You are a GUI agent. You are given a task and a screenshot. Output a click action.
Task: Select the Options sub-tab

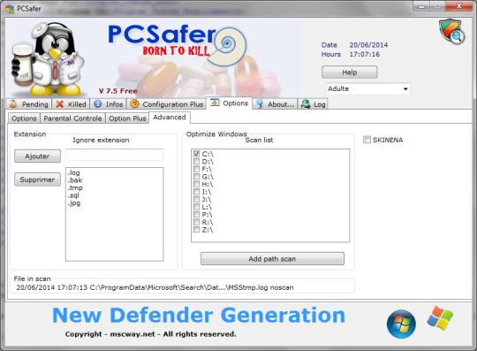tap(24, 118)
